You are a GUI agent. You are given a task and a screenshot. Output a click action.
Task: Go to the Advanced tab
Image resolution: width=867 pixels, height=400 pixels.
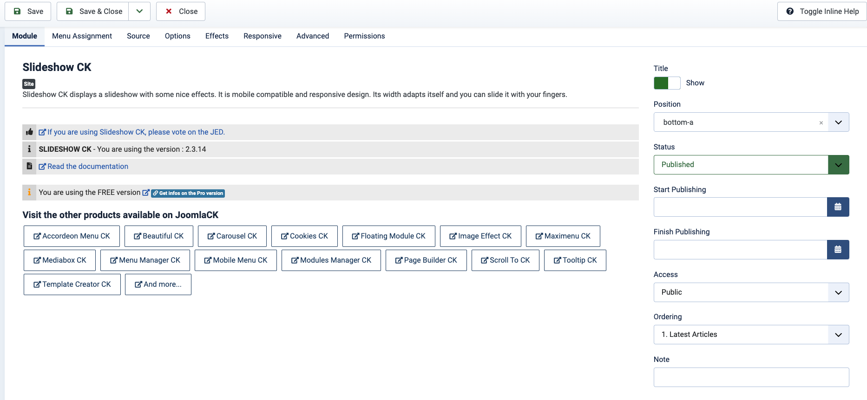313,36
